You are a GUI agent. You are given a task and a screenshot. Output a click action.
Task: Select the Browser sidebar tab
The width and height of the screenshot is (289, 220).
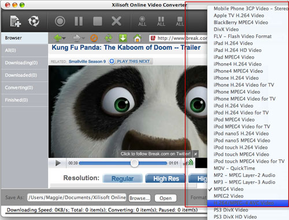(x=24, y=38)
